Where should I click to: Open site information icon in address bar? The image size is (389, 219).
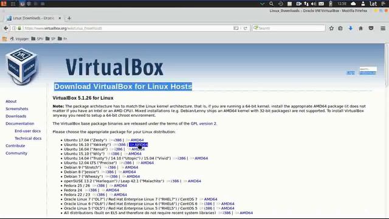14,29
